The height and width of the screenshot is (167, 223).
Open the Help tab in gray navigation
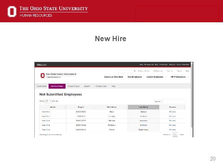tap(113, 86)
